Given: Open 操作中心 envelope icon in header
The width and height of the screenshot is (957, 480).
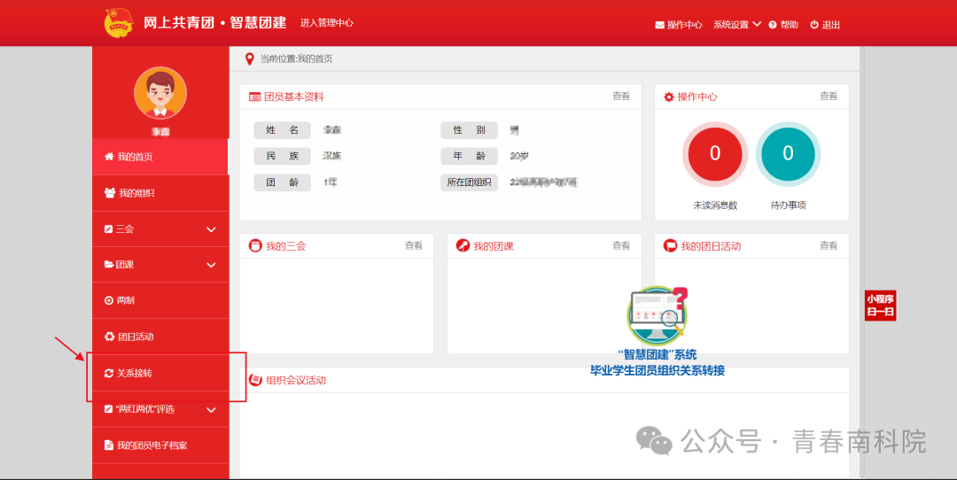Looking at the screenshot, I should 660,25.
